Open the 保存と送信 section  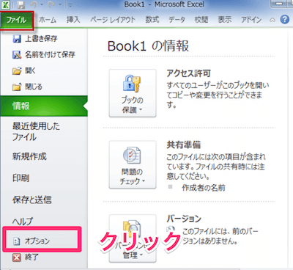[32, 200]
